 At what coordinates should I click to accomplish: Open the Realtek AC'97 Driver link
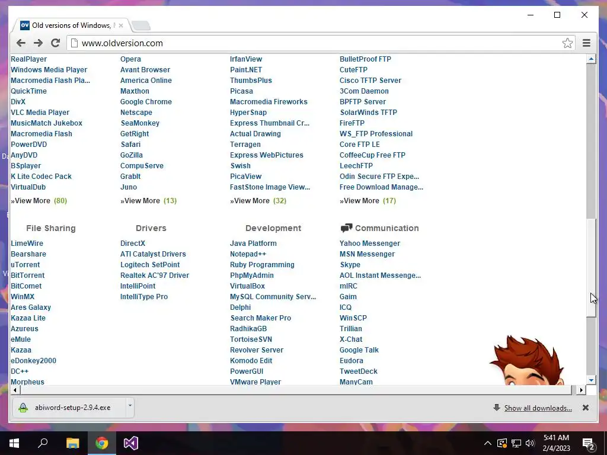point(155,275)
